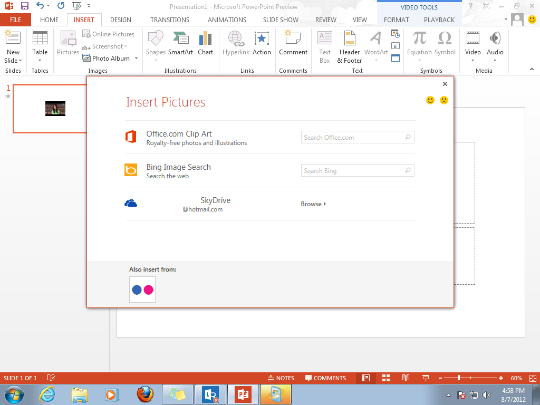Browse SkyDrive files

pos(313,204)
